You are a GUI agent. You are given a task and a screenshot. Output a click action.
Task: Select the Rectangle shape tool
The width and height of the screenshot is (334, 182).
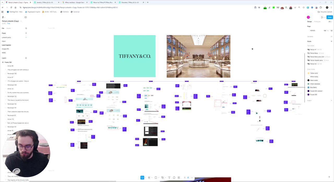[156, 178]
